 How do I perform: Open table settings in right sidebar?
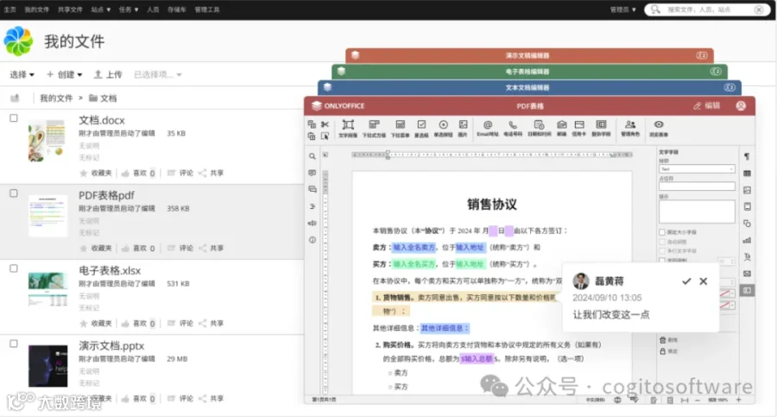click(747, 174)
